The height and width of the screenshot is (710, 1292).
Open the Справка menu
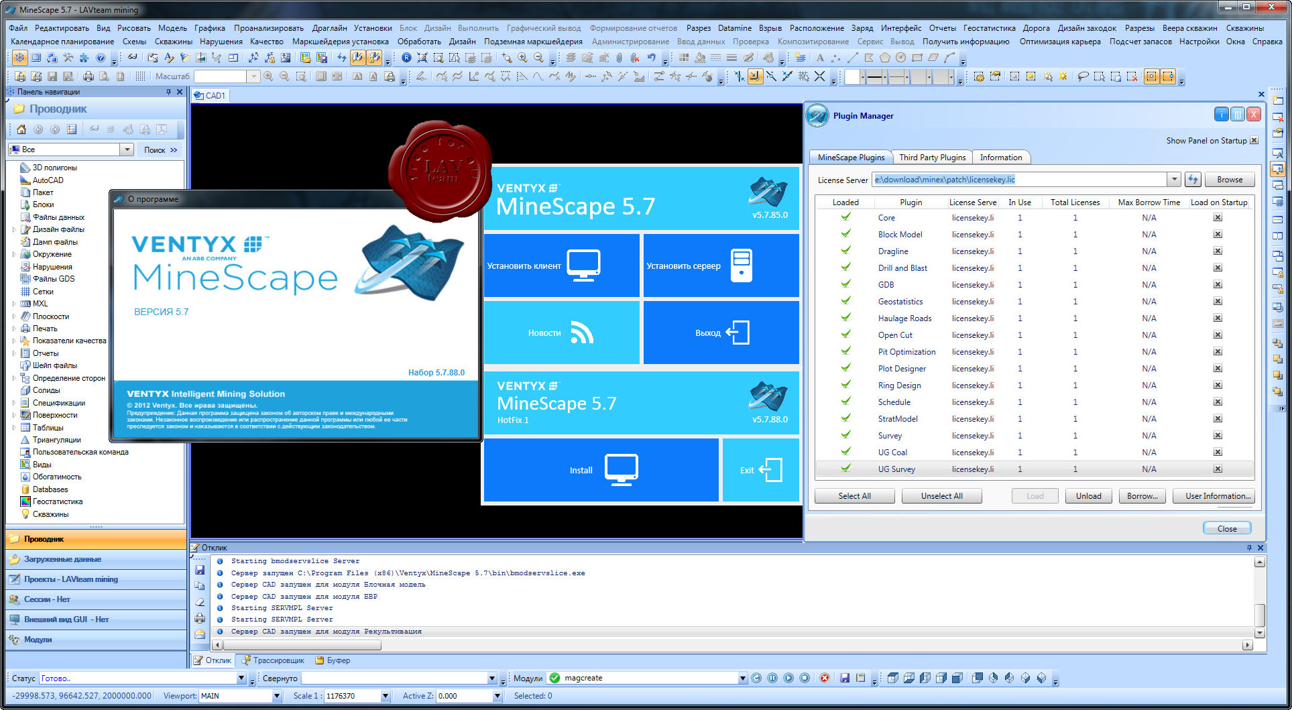coord(1267,42)
